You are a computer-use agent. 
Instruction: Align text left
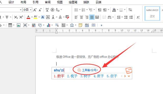[76, 17]
